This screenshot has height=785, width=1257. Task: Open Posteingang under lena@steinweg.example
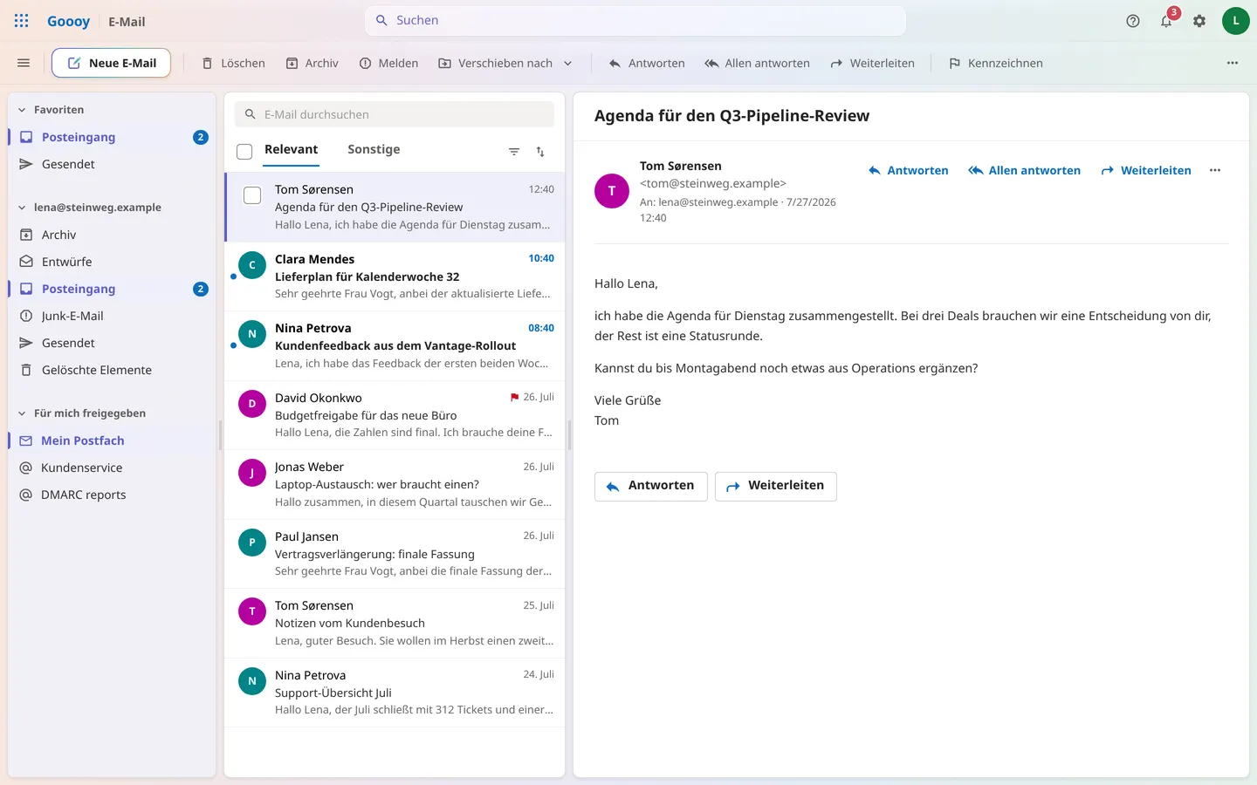point(112,289)
